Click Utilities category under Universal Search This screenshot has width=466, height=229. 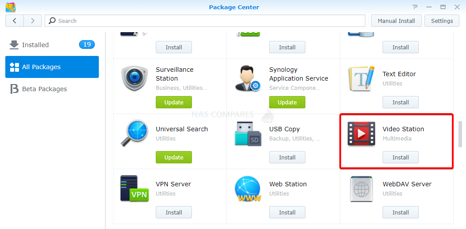tap(165, 139)
